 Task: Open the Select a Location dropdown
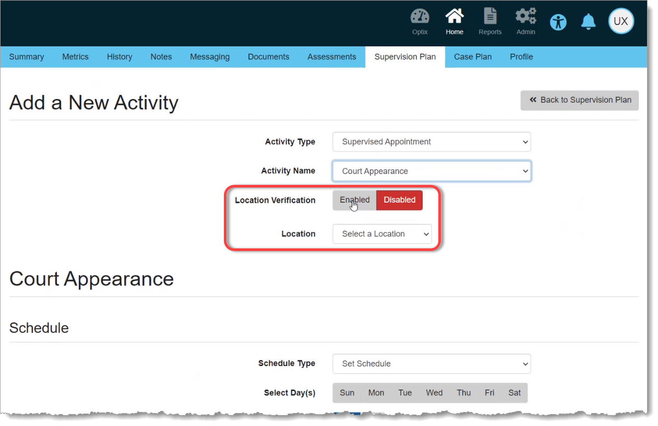[x=381, y=234]
